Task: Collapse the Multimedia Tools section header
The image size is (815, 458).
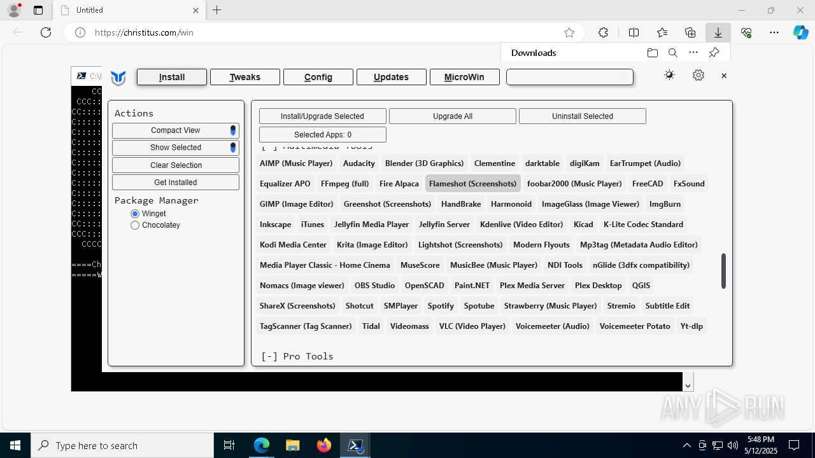Action: 317,148
